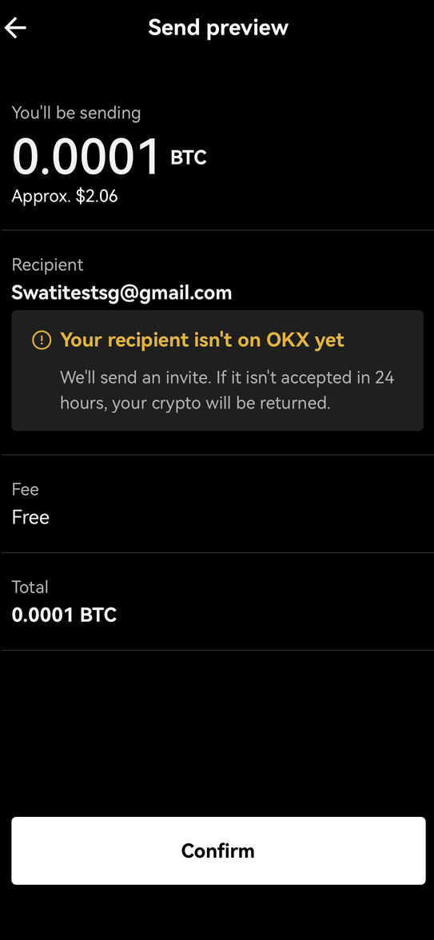The height and width of the screenshot is (940, 434).
Task: Select the recipient email Swatitestsg@gmail.com
Action: [121, 293]
